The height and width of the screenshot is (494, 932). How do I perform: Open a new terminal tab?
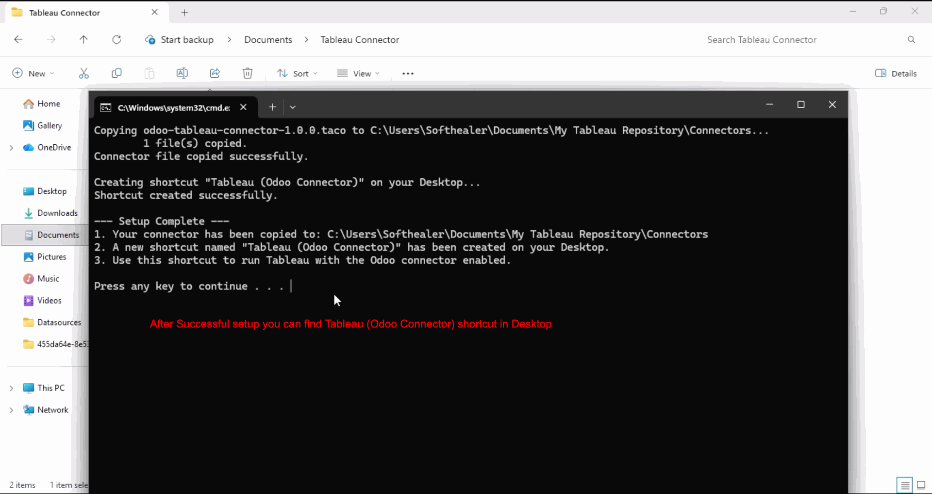(x=272, y=107)
